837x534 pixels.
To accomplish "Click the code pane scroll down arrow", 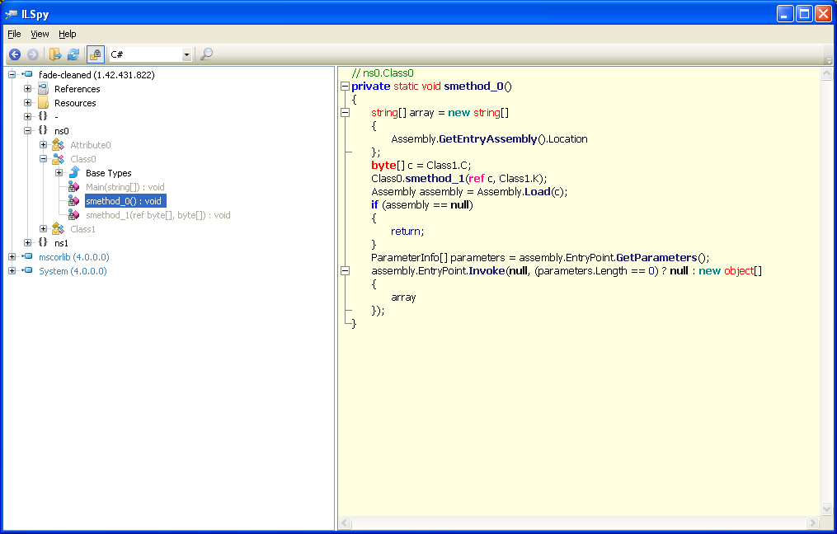I will point(826,509).
